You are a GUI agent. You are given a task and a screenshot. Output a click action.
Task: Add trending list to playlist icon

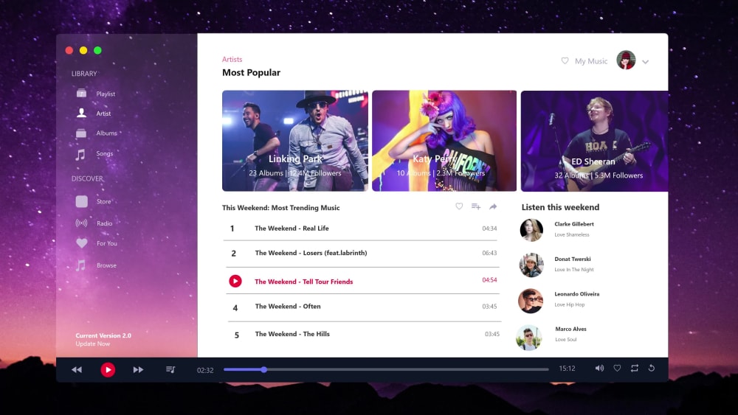476,206
